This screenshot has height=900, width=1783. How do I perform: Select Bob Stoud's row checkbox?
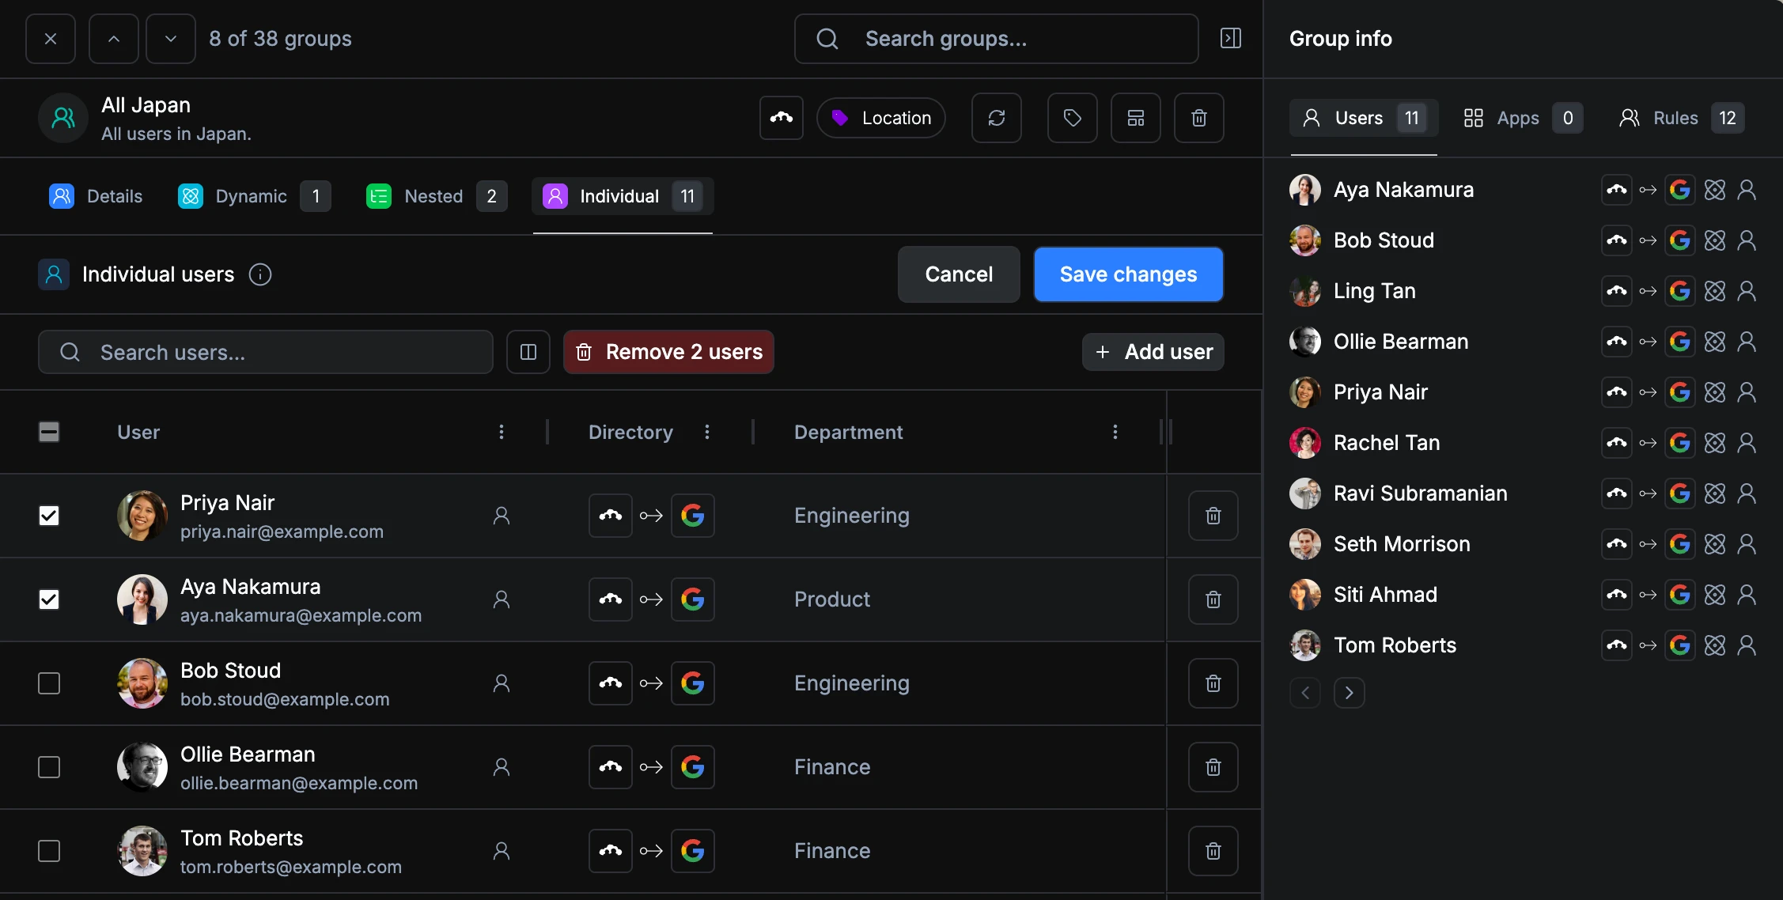49,683
